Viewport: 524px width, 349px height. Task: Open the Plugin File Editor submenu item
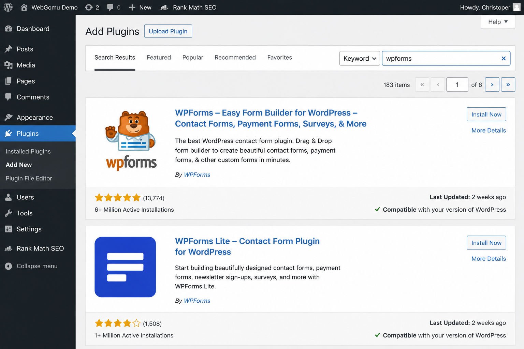tap(29, 178)
